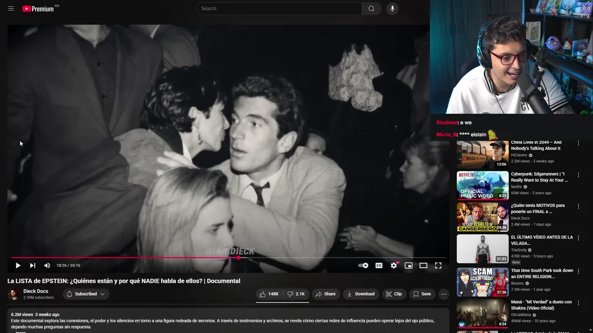Seek on the red video progress bar

coord(228,258)
